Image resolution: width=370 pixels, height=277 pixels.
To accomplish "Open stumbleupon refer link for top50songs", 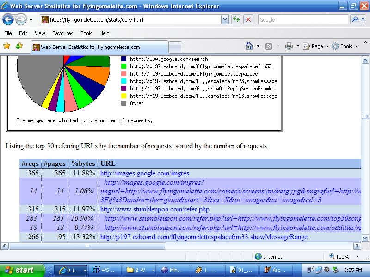I will [x=233, y=218].
